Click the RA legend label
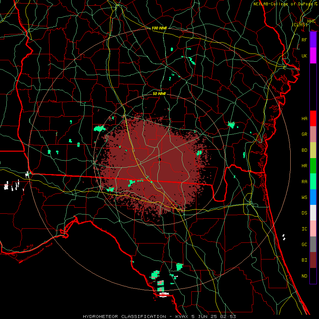Viewport: 319px width, 319px height. [x=304, y=181]
